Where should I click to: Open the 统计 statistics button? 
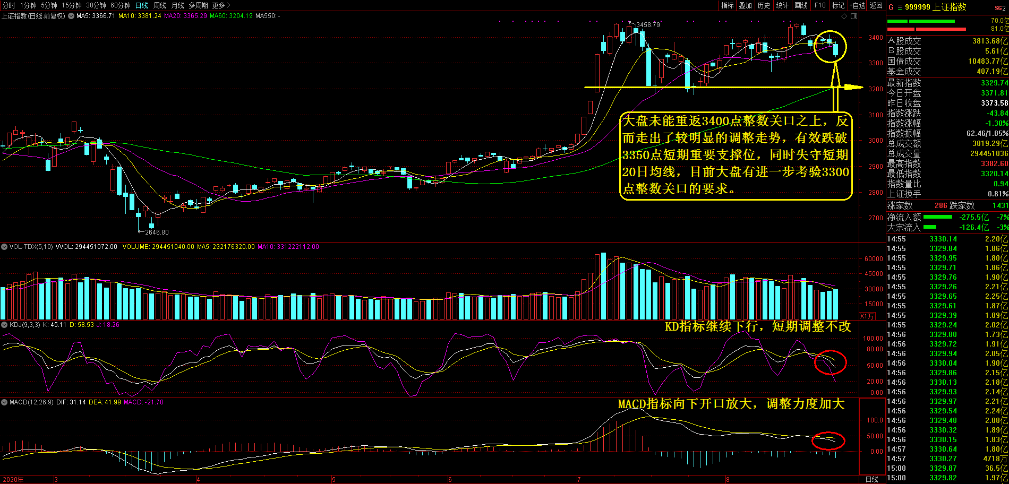tap(782, 5)
